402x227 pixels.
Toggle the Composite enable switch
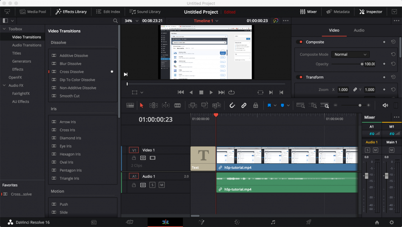(299, 42)
